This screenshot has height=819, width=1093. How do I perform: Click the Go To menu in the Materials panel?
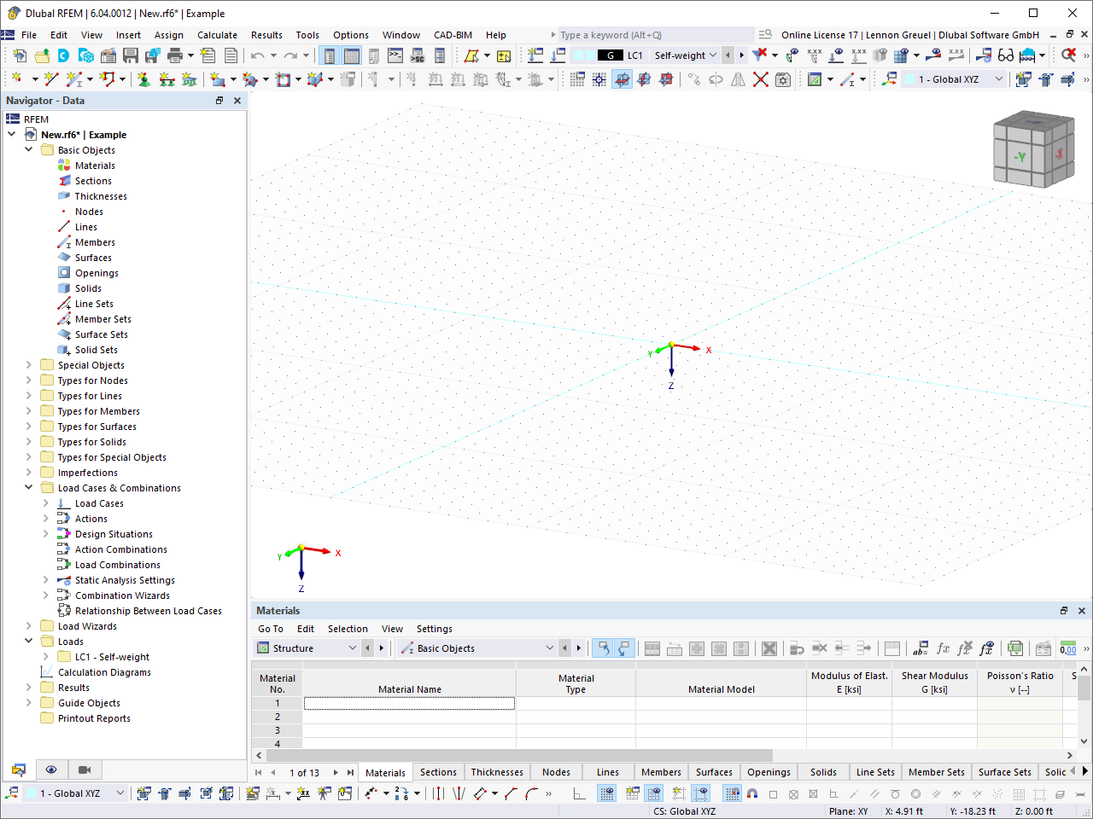tap(270, 629)
